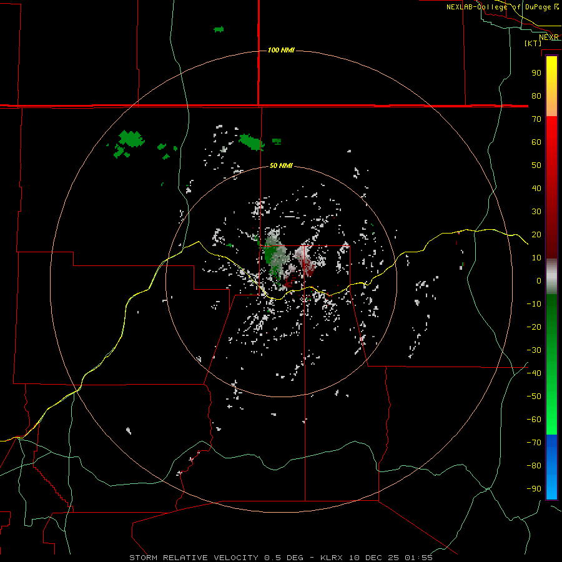Click the -10 value on velocity scale
The width and height of the screenshot is (562, 562).
point(534,304)
